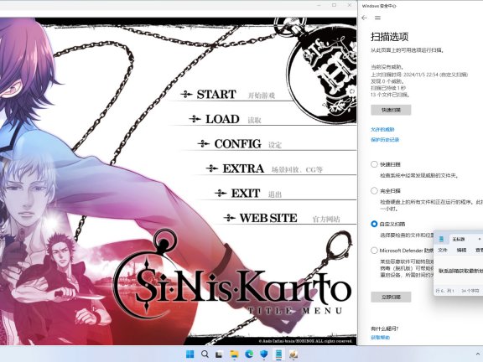Open File Explorer from taskbar
The width and height of the screenshot is (483, 362).
tap(234, 354)
